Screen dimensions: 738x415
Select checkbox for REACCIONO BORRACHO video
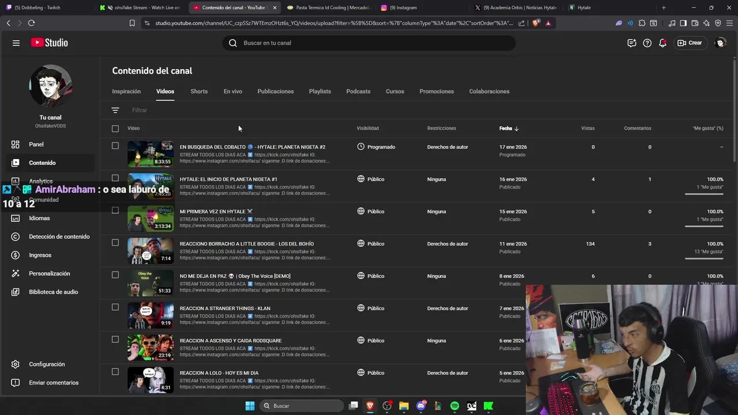click(x=115, y=243)
